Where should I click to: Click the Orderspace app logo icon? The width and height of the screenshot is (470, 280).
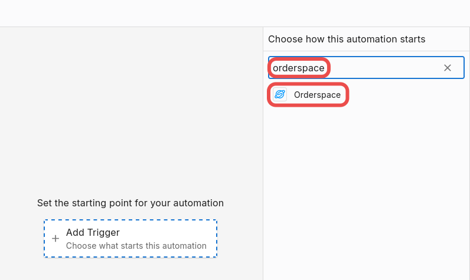point(280,94)
